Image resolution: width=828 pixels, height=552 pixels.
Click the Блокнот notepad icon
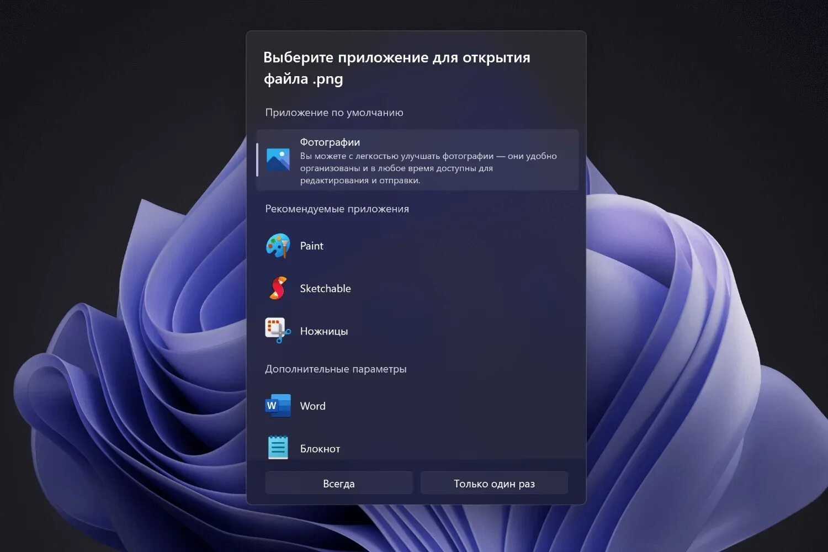278,448
